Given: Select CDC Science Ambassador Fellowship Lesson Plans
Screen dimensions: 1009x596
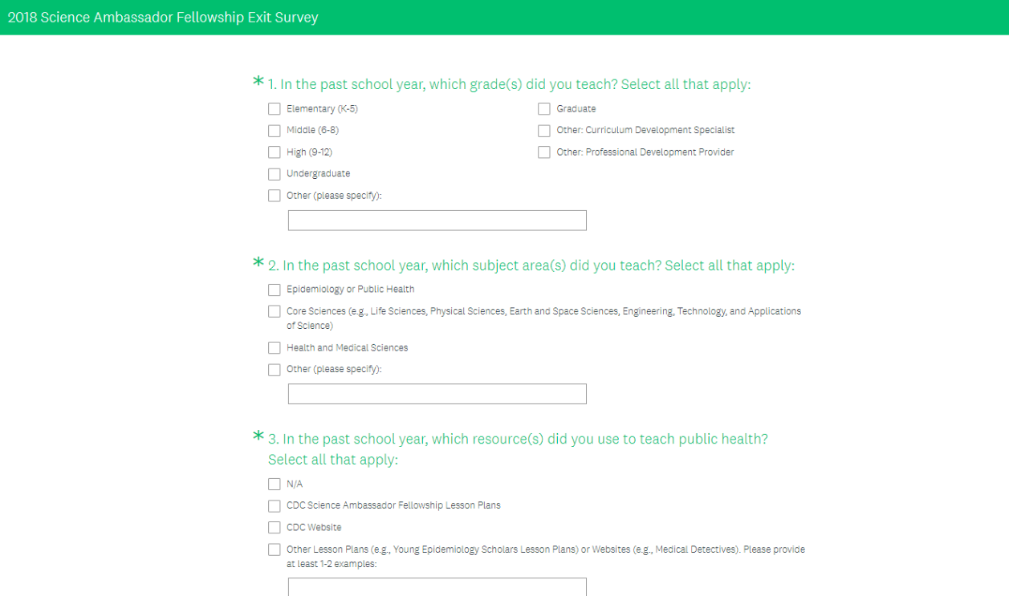Looking at the screenshot, I should pyautogui.click(x=275, y=506).
